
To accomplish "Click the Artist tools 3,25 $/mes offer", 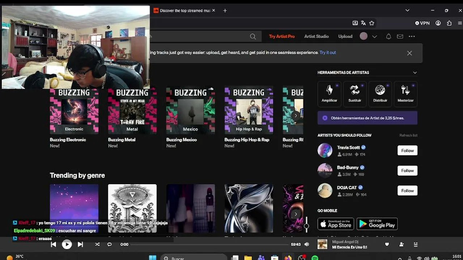I will (368, 118).
